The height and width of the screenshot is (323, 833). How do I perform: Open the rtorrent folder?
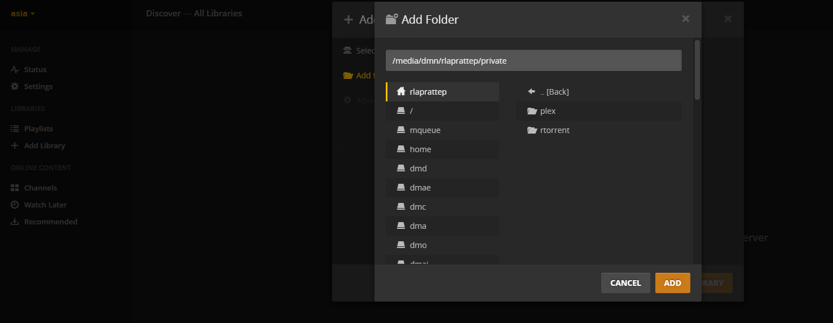(x=599, y=130)
